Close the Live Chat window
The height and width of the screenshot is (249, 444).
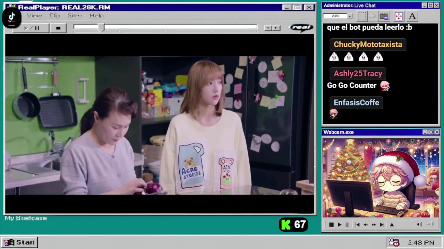point(436,6)
